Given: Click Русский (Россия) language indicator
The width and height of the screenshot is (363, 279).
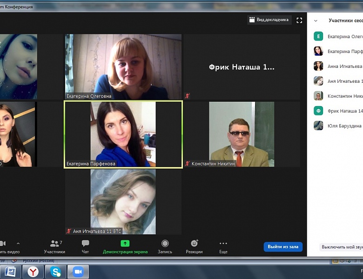Looking at the screenshot, I should (x=38, y=261).
